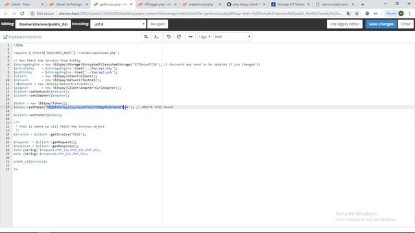415x233 pixels.
Task: Bookmark this page with star icon
Action: point(357,14)
